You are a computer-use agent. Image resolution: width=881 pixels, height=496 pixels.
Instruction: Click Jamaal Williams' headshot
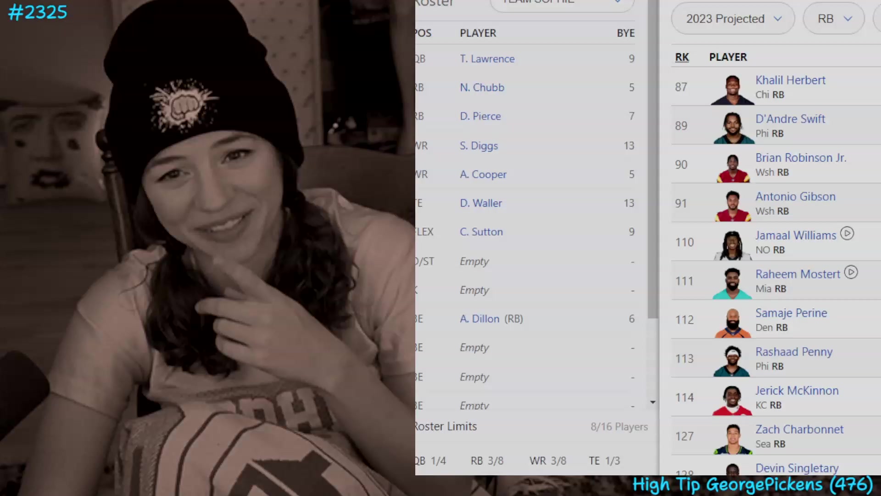point(732,245)
